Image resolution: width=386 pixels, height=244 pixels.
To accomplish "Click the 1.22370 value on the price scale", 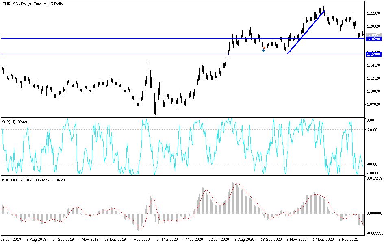I will tap(373, 13).
